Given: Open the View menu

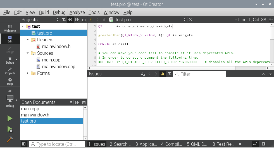Looking at the screenshot, I should coord(30,12).
